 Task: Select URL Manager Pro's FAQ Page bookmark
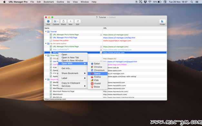point(65,38)
